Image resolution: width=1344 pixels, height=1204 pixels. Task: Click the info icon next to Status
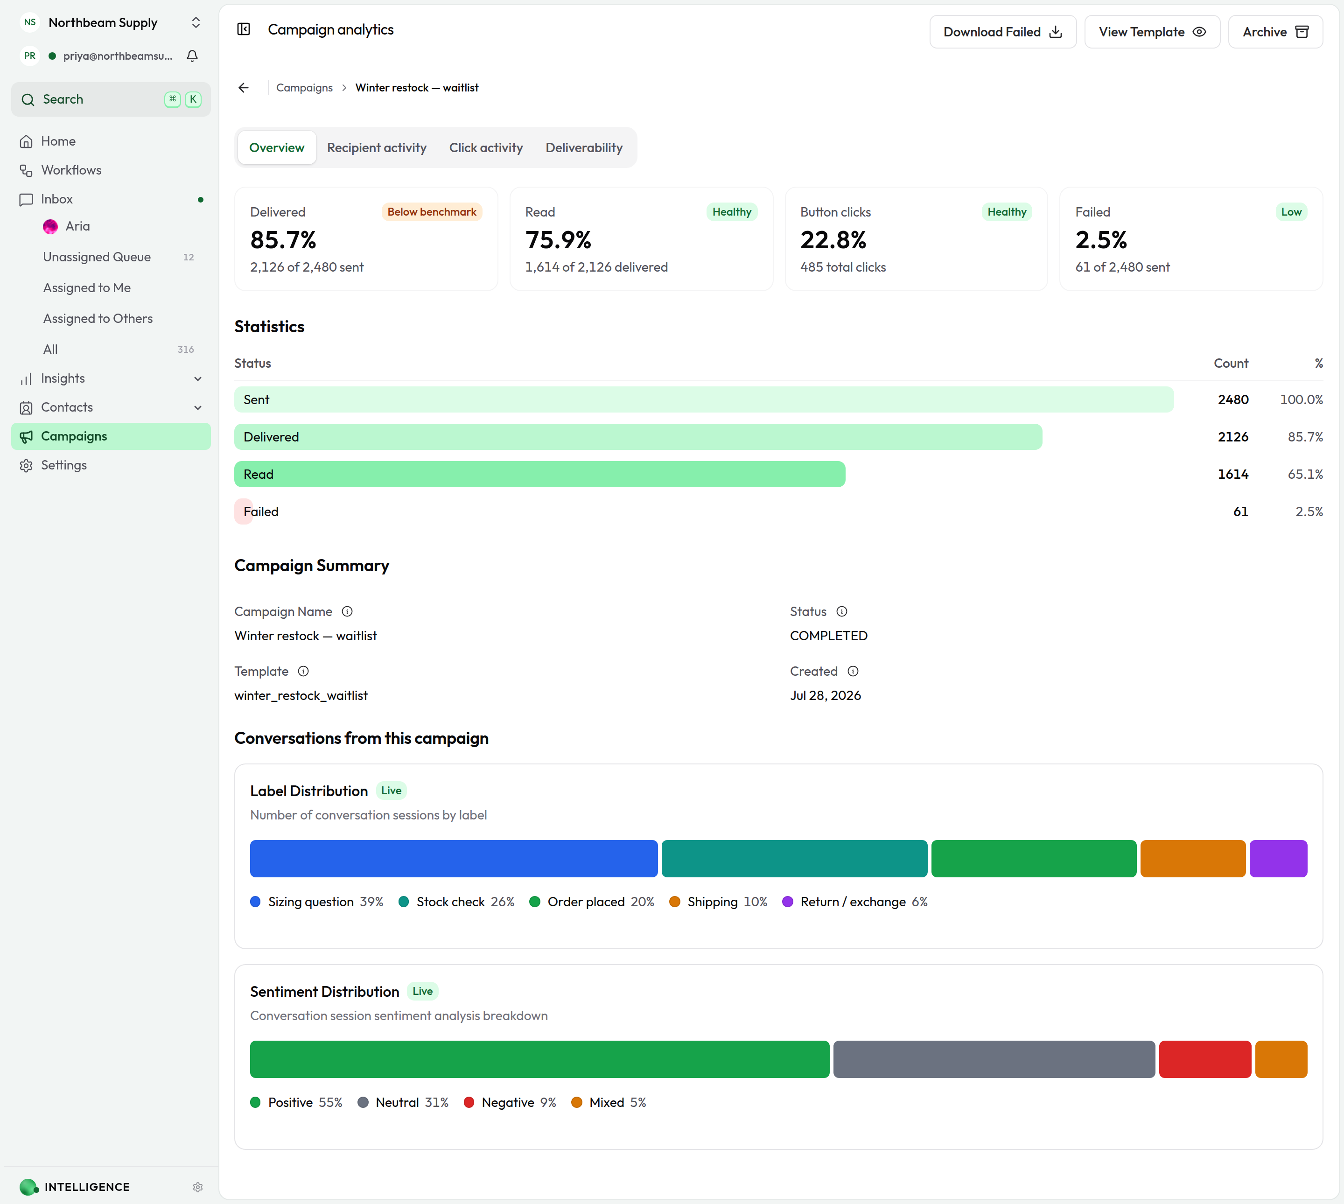click(x=842, y=611)
